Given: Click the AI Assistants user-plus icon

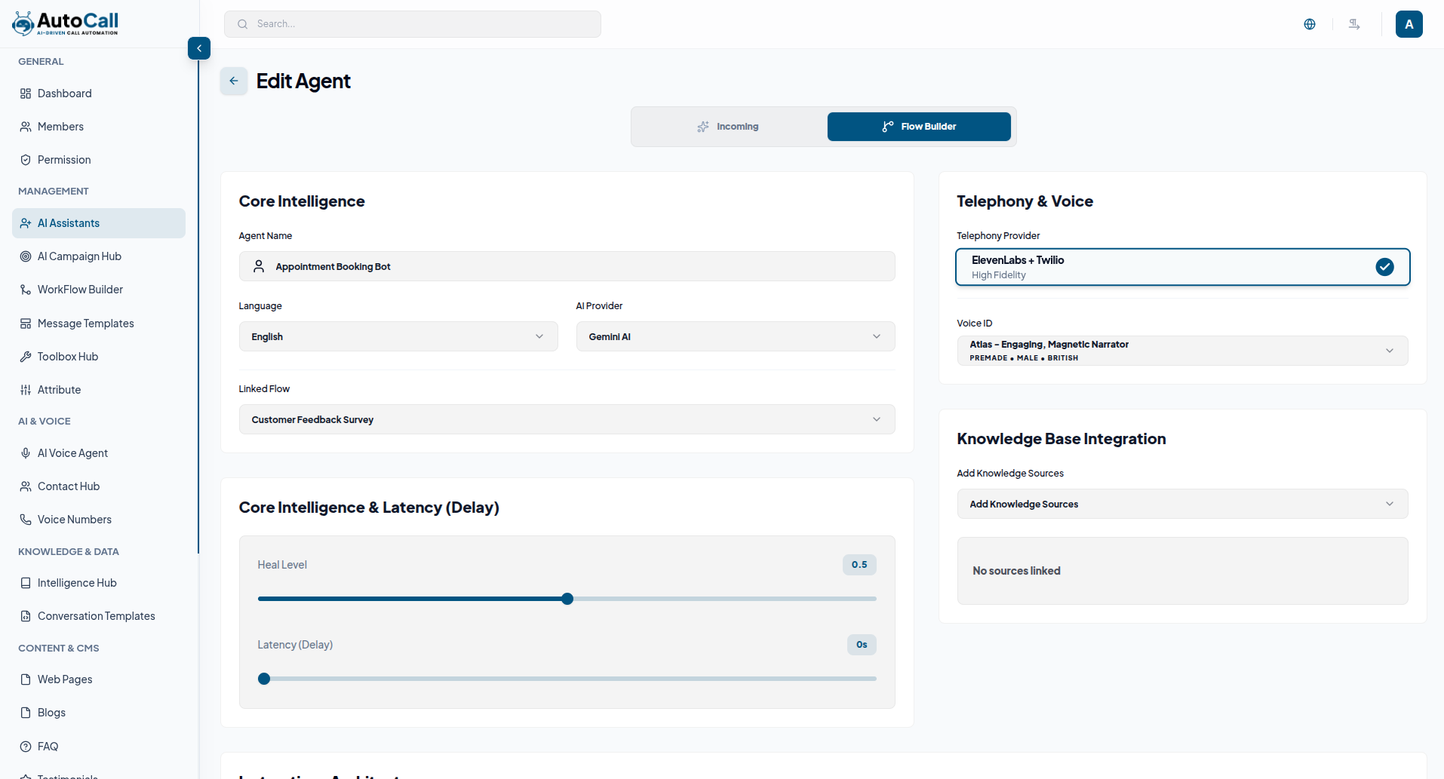Looking at the screenshot, I should [x=26, y=223].
